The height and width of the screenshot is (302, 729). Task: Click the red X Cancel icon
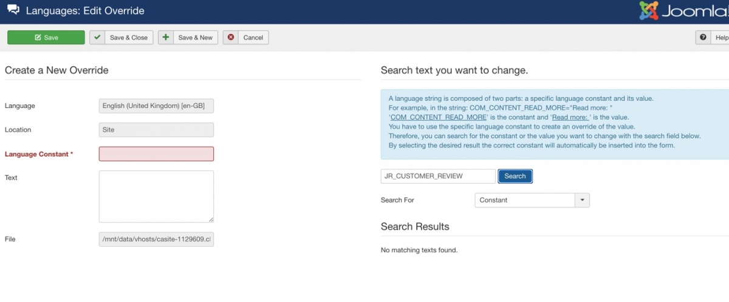[x=231, y=38]
